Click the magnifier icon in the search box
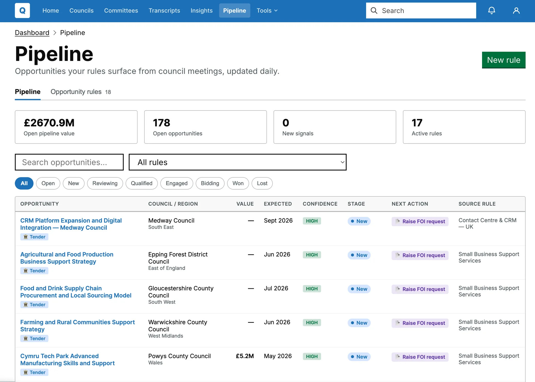 click(x=374, y=11)
